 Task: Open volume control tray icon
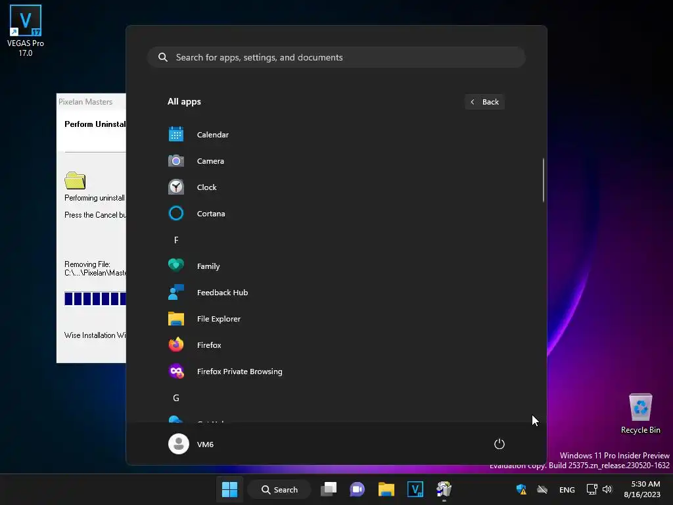click(x=607, y=489)
